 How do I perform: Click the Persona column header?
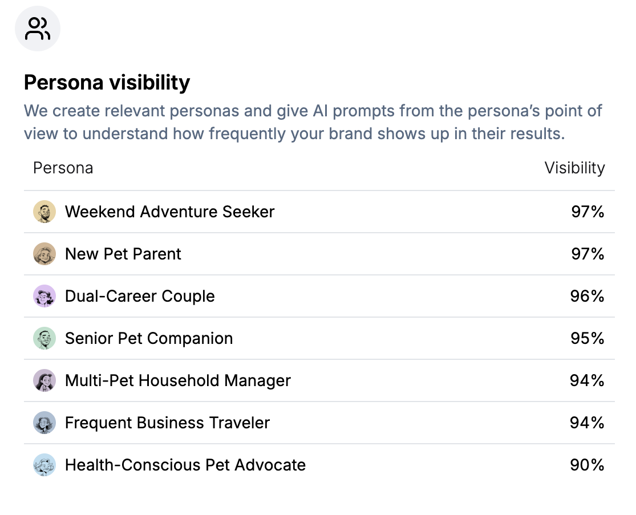[63, 168]
